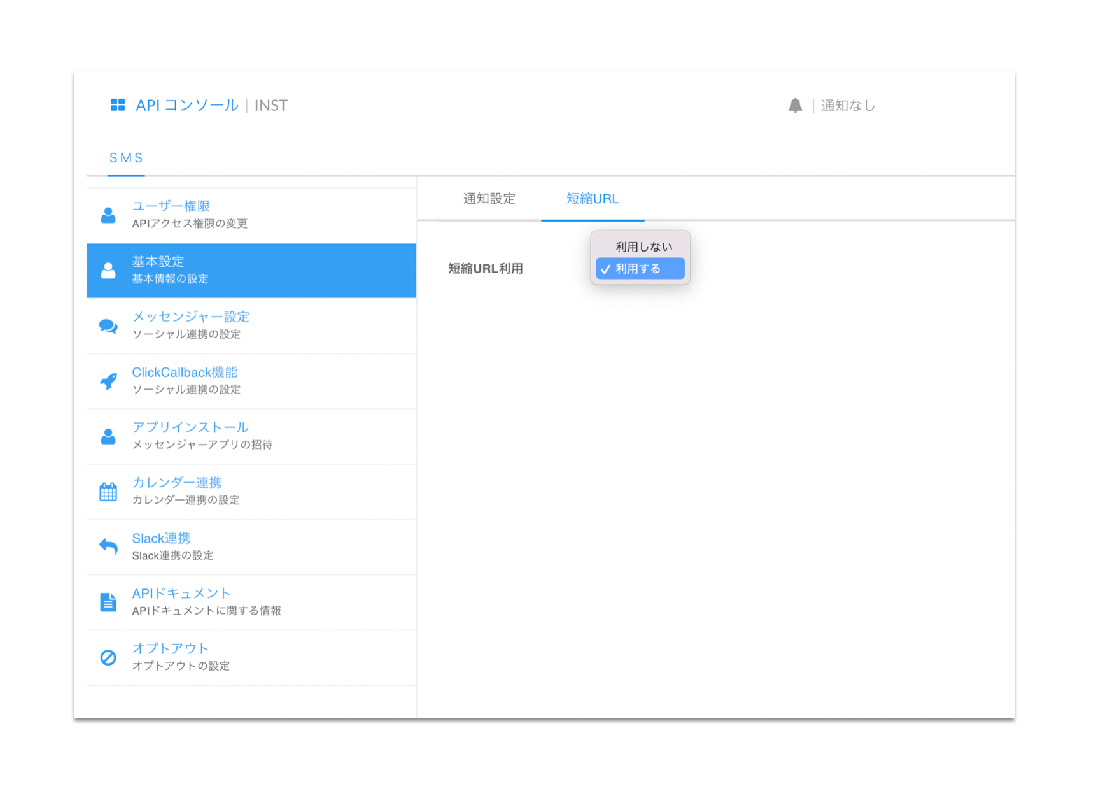1096x805 pixels.
Task: Go to the Slack連携 menu entry
Action: tap(251, 548)
